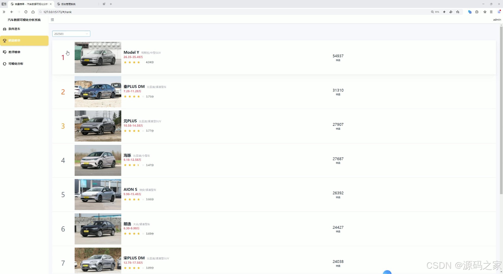503x274 pixels.
Task: Click the AION S car thumbnail
Action: [98, 195]
